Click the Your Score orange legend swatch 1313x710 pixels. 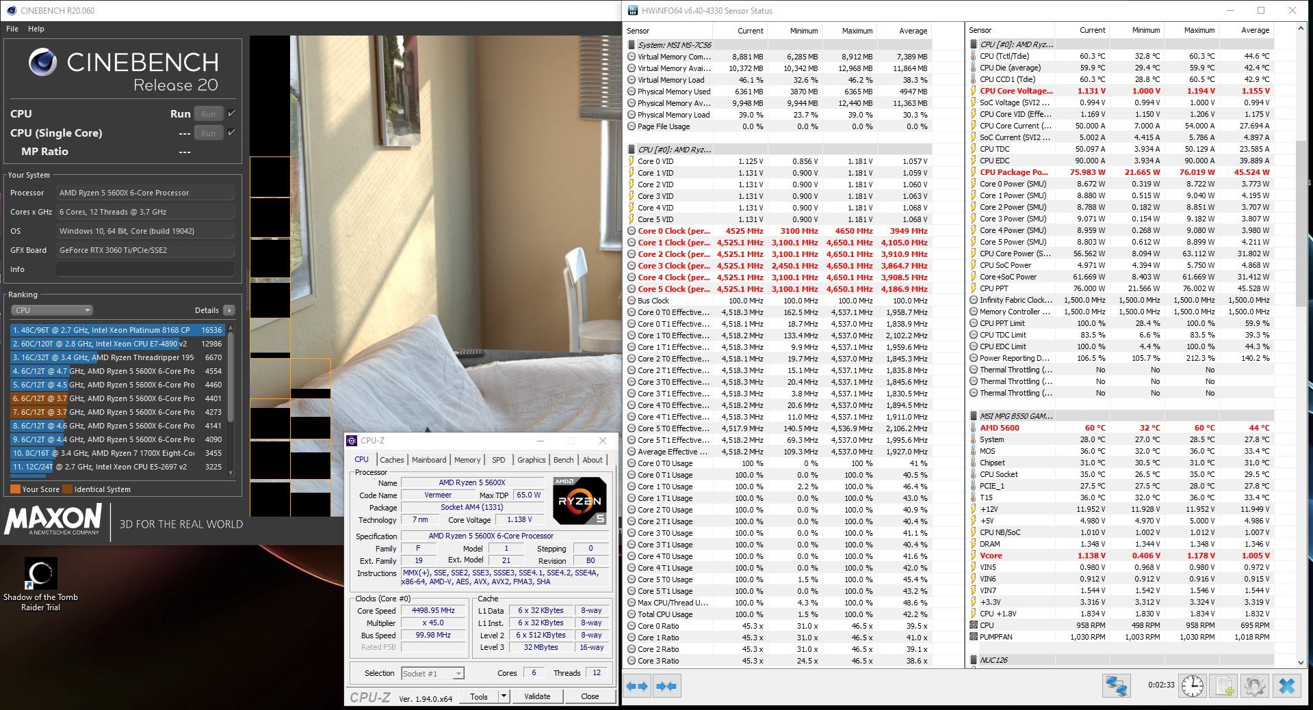coord(15,489)
